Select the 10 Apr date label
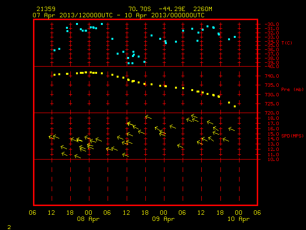This screenshot has width=306, height=230. tap(239, 219)
